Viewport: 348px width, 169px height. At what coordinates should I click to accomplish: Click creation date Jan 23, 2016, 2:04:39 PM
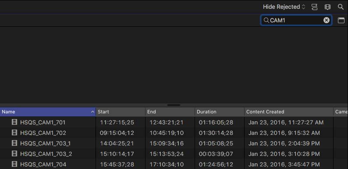tap(284, 144)
